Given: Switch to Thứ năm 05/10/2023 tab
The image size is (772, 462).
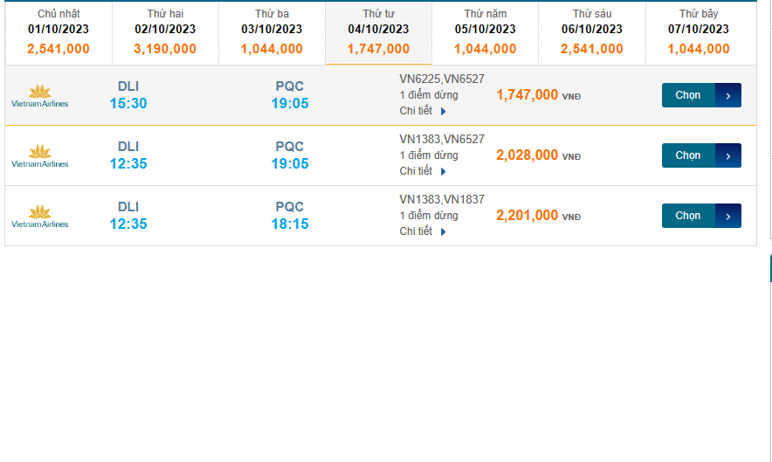Looking at the screenshot, I should click(485, 32).
